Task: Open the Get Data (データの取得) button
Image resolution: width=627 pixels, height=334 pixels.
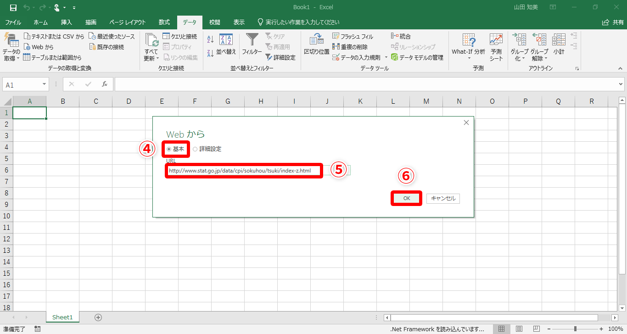Action: coord(11,47)
